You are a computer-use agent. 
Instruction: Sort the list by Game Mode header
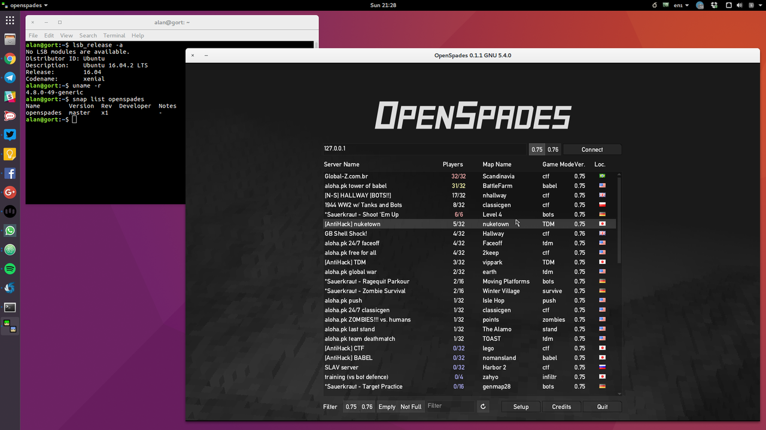pyautogui.click(x=558, y=164)
